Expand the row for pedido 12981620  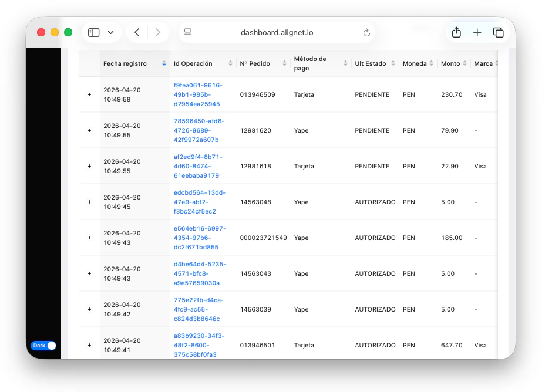click(x=89, y=130)
